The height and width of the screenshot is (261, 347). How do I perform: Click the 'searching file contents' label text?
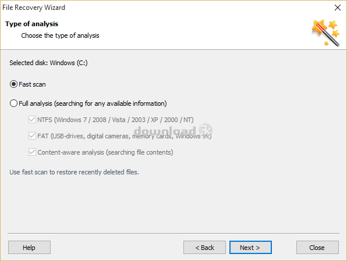click(x=140, y=152)
